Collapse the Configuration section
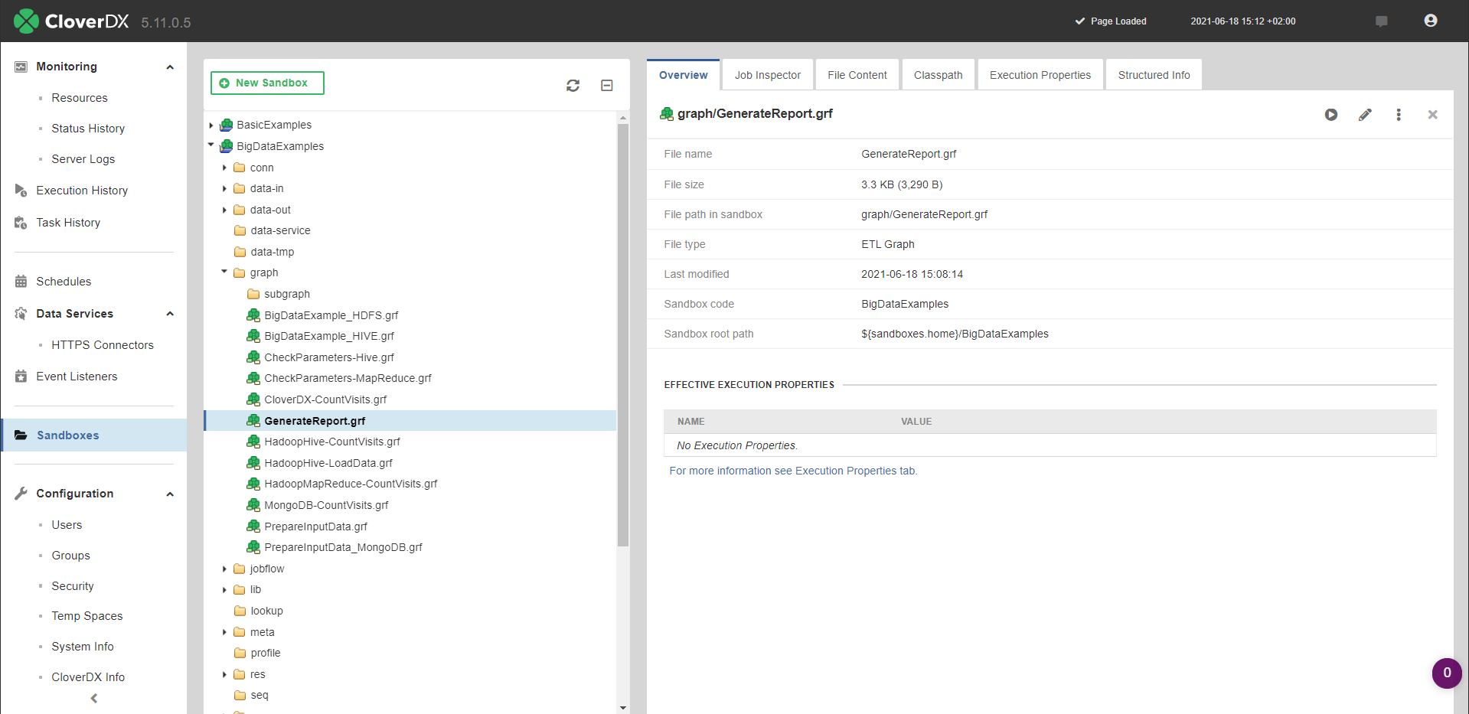The width and height of the screenshot is (1469, 714). tap(170, 494)
